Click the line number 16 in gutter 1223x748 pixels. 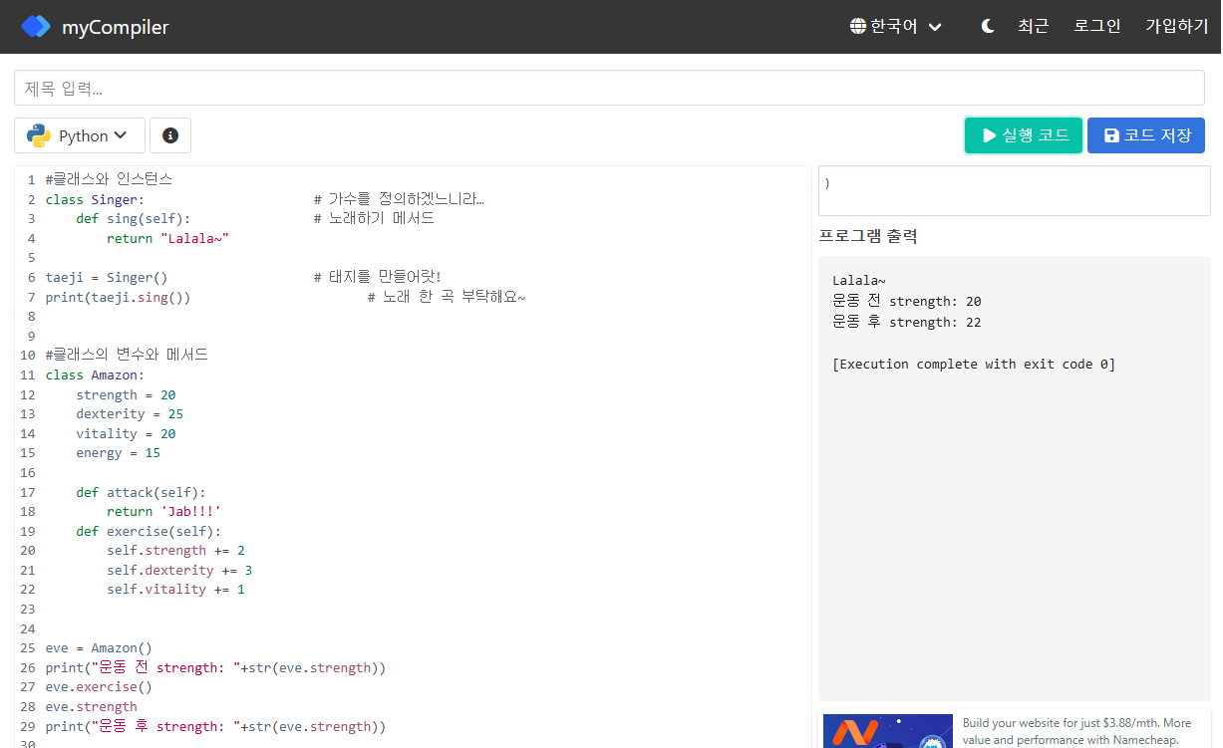pos(27,472)
